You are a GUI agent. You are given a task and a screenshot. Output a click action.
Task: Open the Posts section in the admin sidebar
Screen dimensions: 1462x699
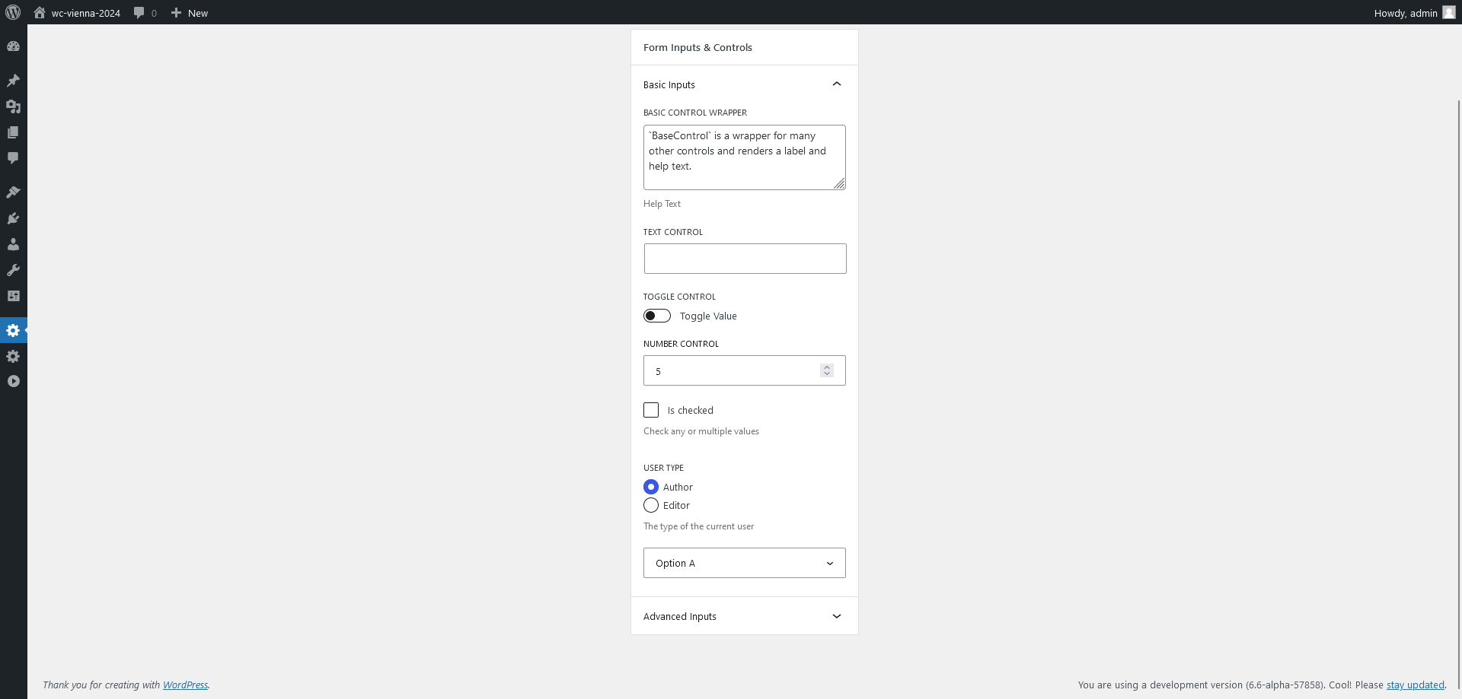click(x=13, y=81)
